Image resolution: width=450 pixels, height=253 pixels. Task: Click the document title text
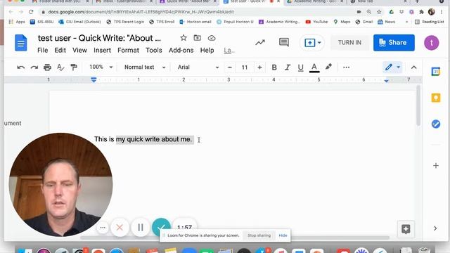99,38
